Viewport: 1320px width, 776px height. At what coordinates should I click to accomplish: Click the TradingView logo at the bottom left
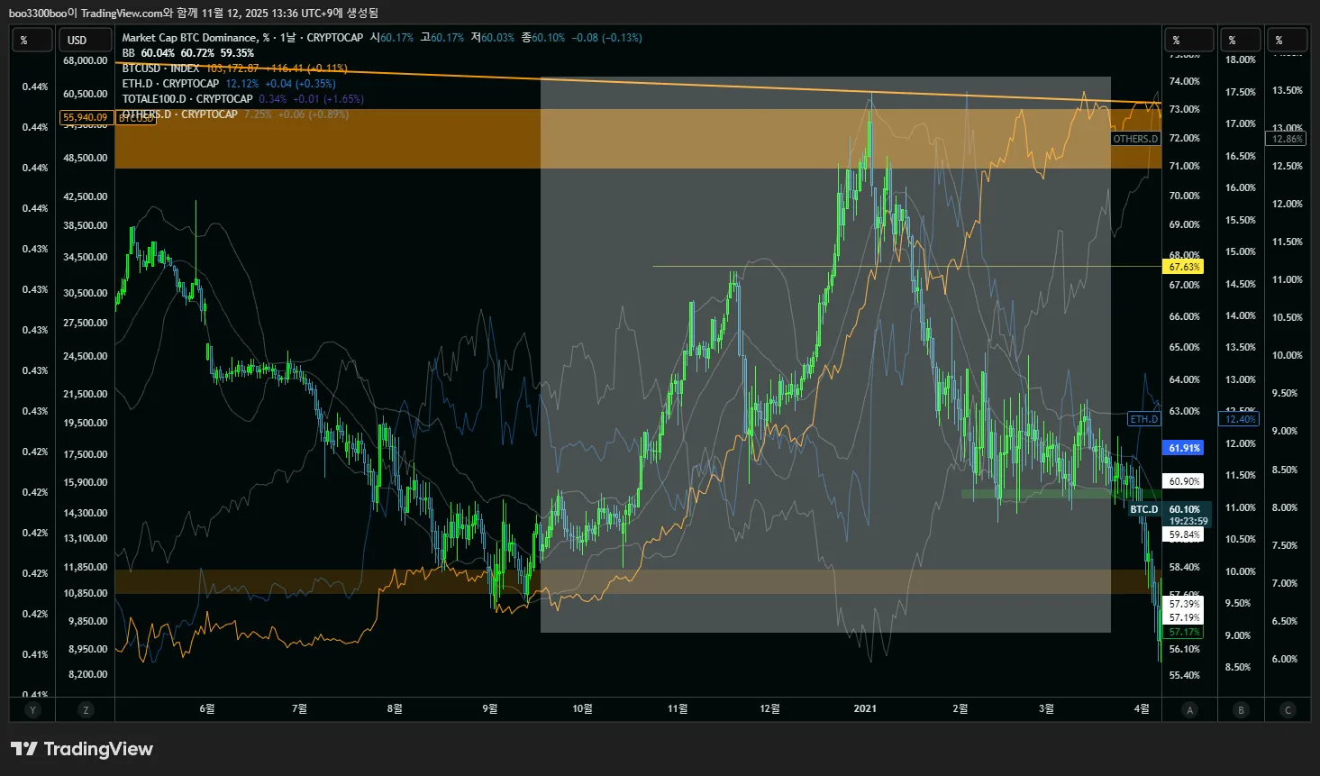pyautogui.click(x=82, y=749)
